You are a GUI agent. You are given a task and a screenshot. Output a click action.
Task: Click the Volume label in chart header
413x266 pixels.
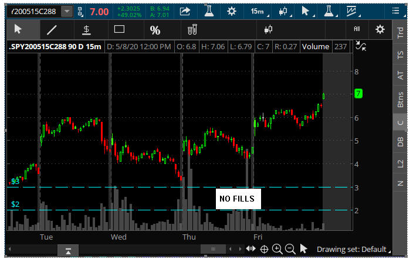315,47
